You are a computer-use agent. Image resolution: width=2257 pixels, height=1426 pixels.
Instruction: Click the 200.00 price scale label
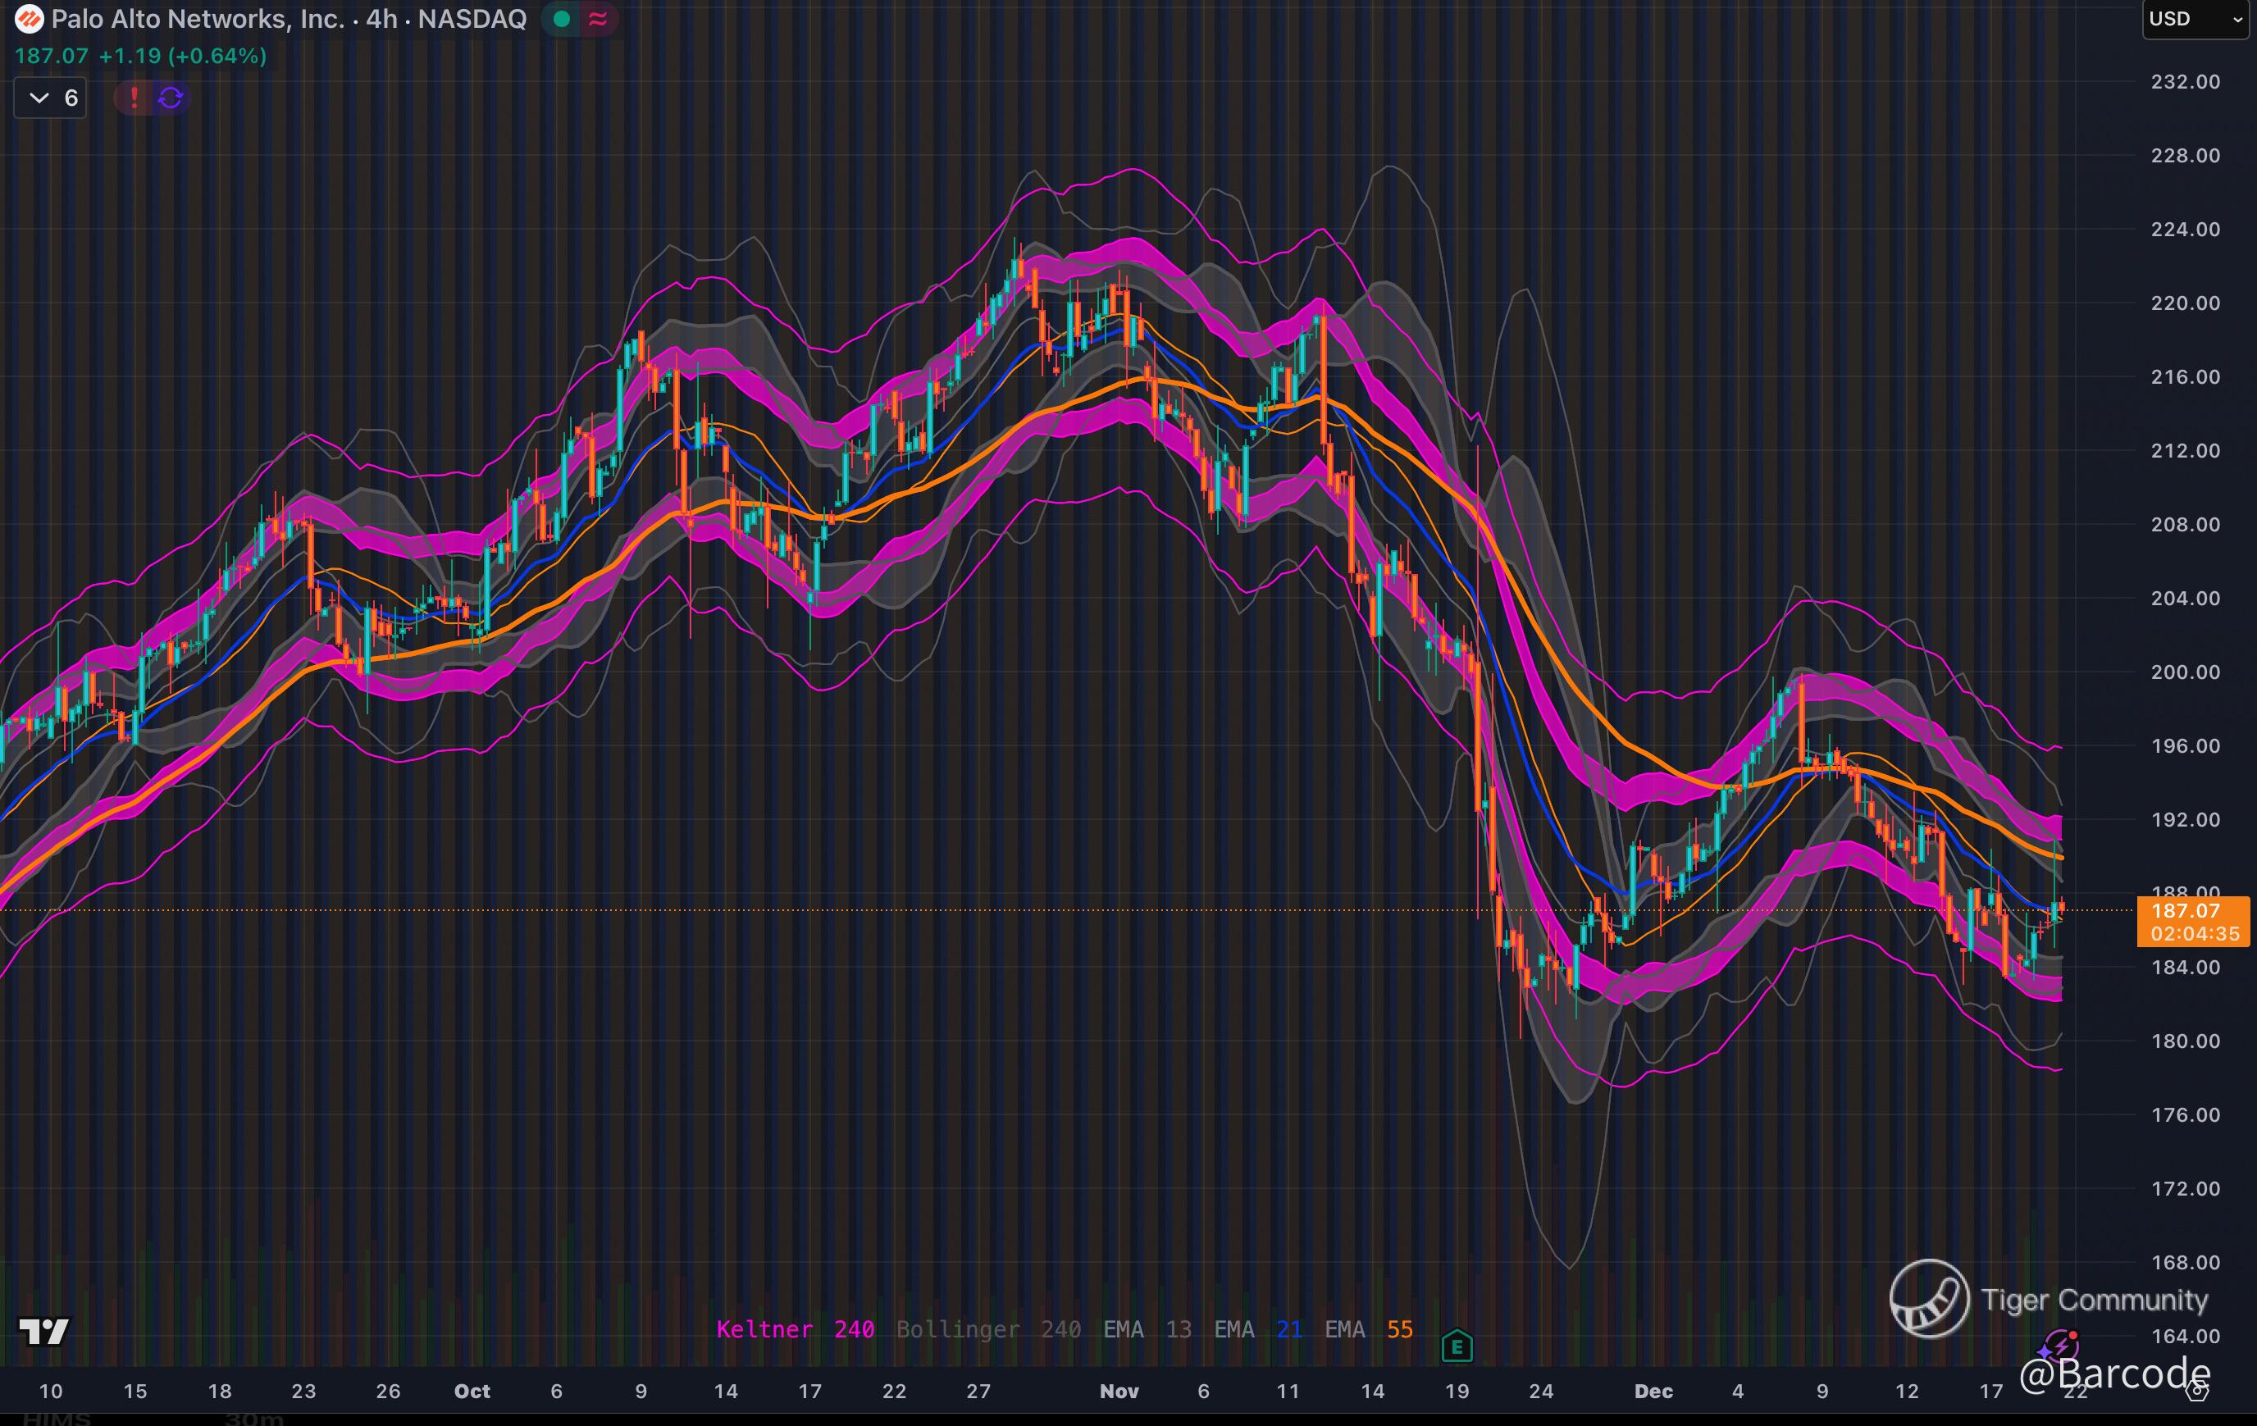2185,672
